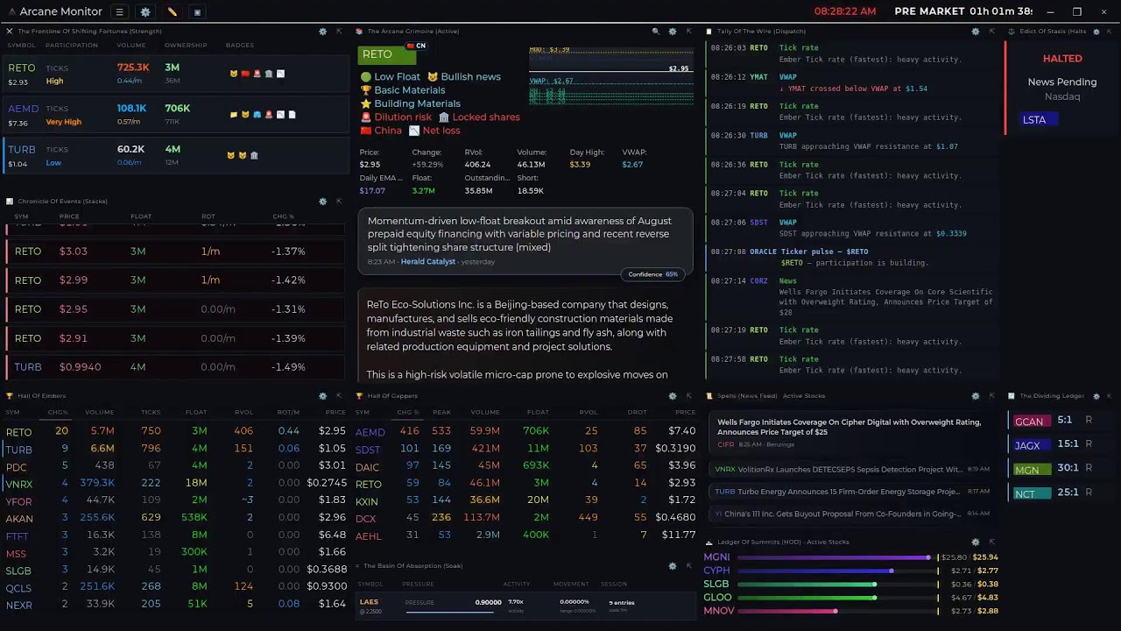Pop out the Ledger Of Summits panel

pos(992,542)
